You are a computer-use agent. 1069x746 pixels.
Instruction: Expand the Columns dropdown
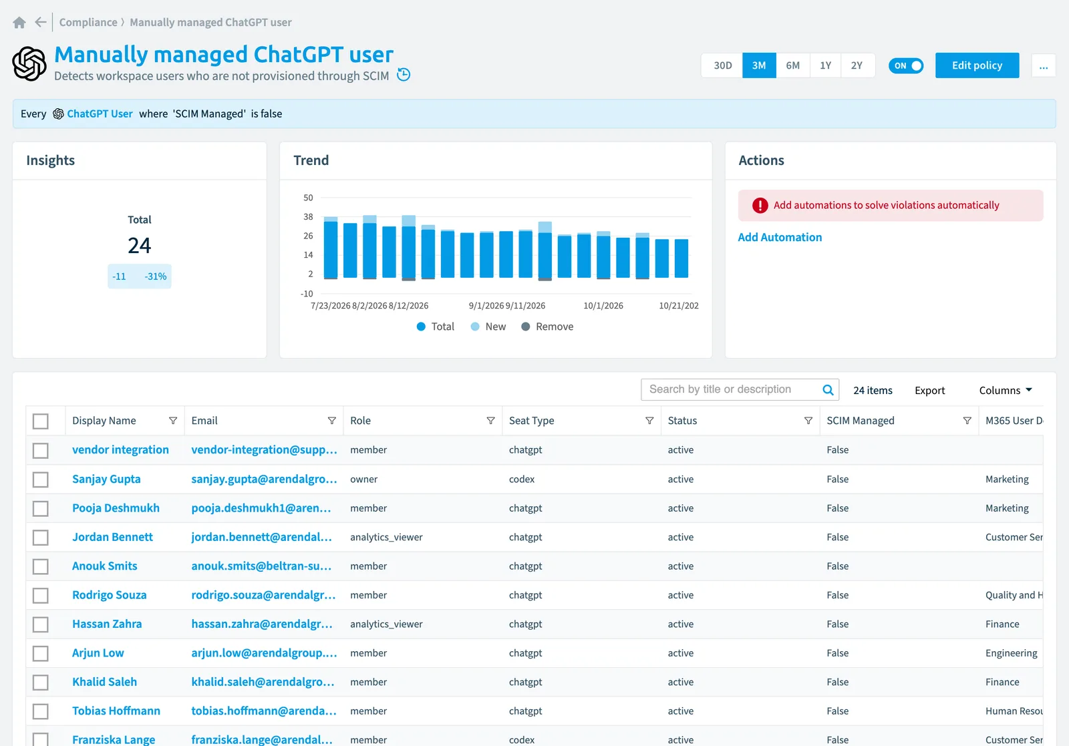tap(1006, 390)
